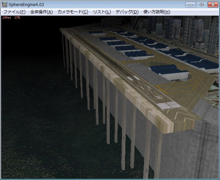Close the SphereEngine window
220x180 pixels.
pyautogui.click(x=213, y=5)
